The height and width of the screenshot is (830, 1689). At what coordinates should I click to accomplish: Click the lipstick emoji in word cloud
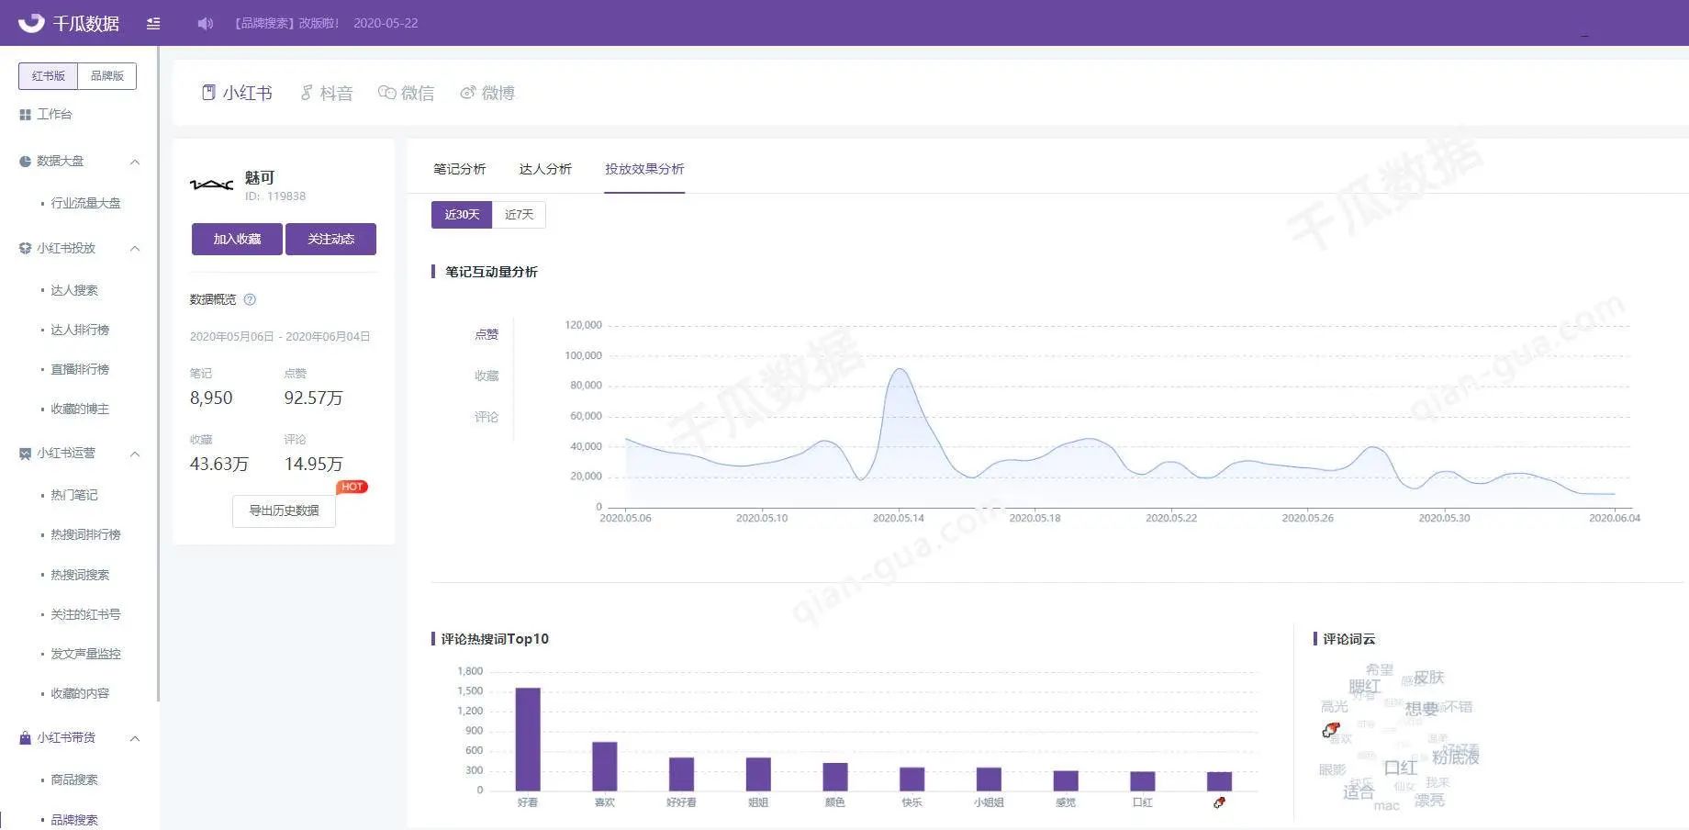tap(1331, 730)
